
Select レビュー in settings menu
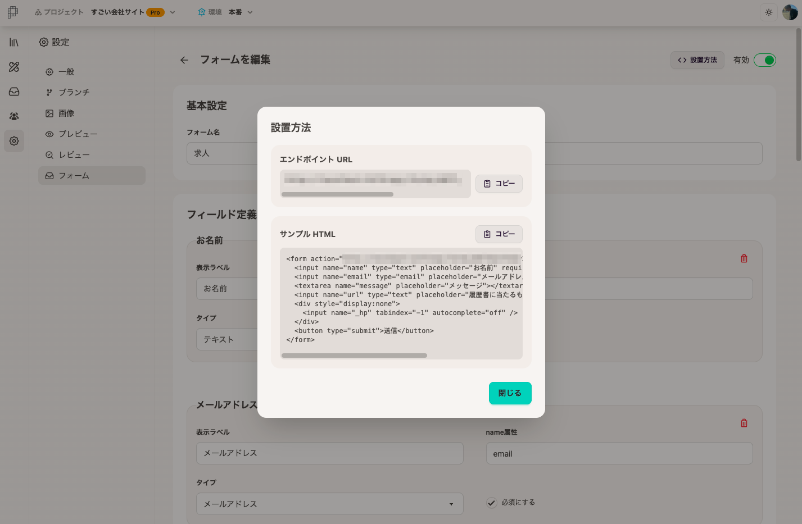coord(92,155)
